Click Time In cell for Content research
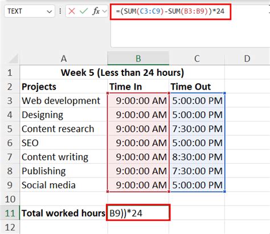Image resolution: width=270 pixels, height=234 pixels. 138,129
